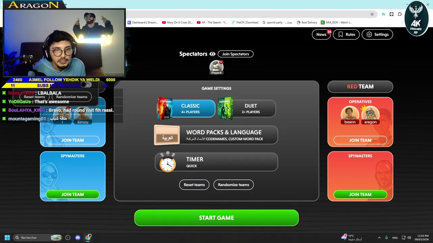Open the Windows Start menu
Screen dimensions: 433x243
pos(7,238)
